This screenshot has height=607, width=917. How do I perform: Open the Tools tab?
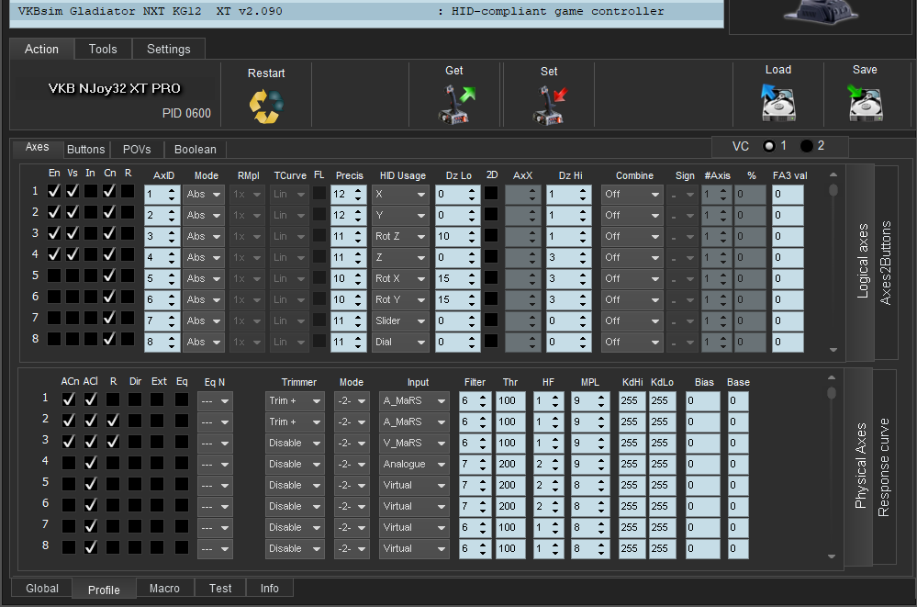pos(103,50)
